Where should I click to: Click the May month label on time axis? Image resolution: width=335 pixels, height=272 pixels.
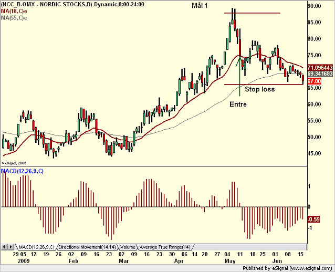pos(230,261)
